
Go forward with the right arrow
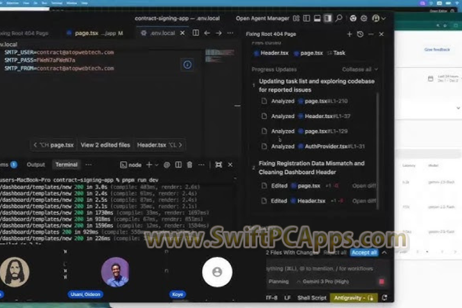(x=219, y=33)
